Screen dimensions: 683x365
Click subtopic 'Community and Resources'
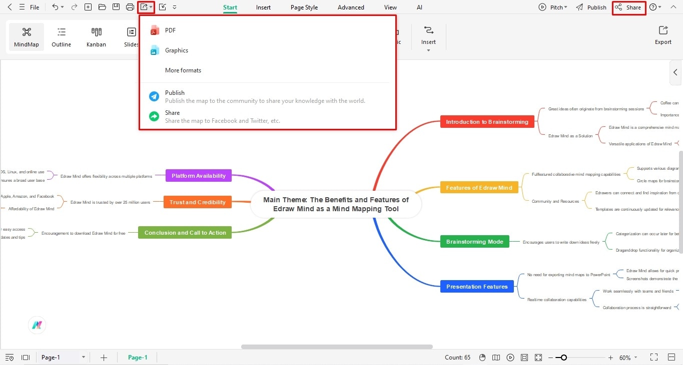tap(555, 201)
